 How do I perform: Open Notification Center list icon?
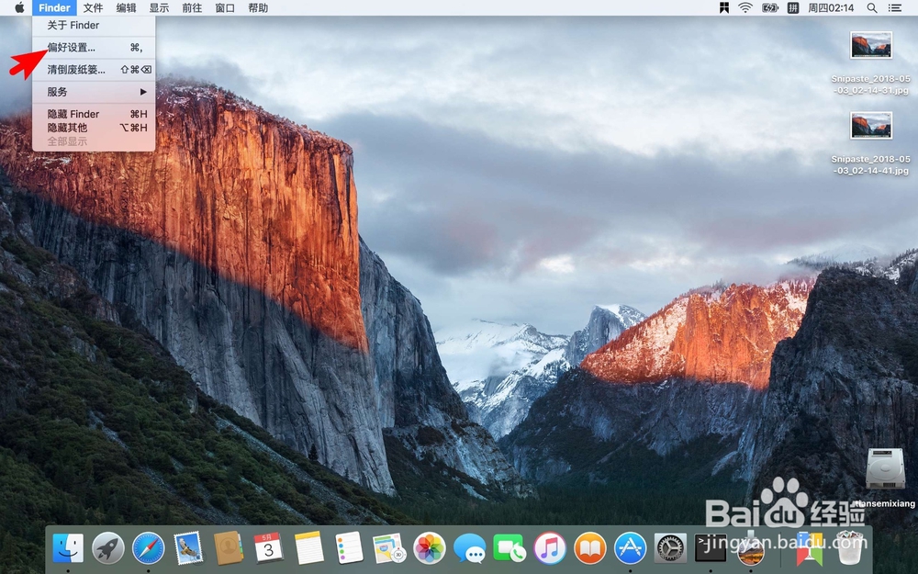click(894, 7)
